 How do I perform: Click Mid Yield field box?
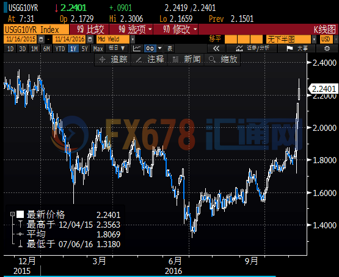coord(112,39)
